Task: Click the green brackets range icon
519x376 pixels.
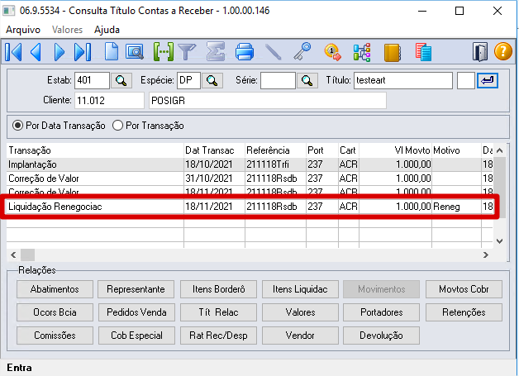Action: pyautogui.click(x=163, y=52)
